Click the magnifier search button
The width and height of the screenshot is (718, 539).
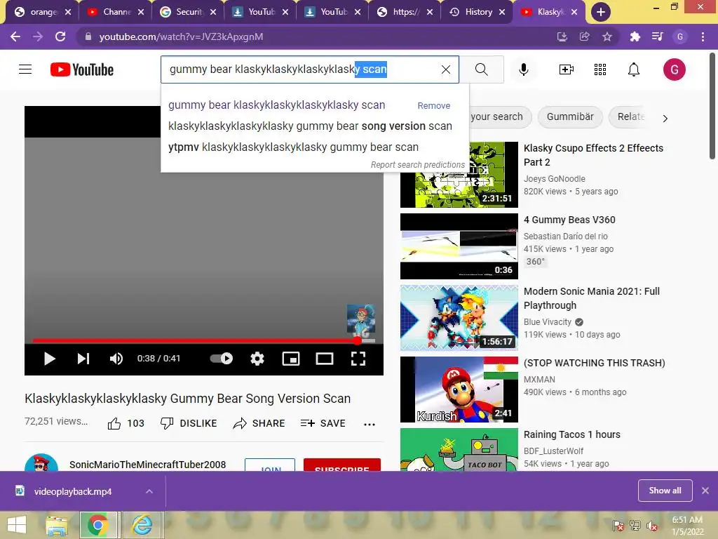481,69
